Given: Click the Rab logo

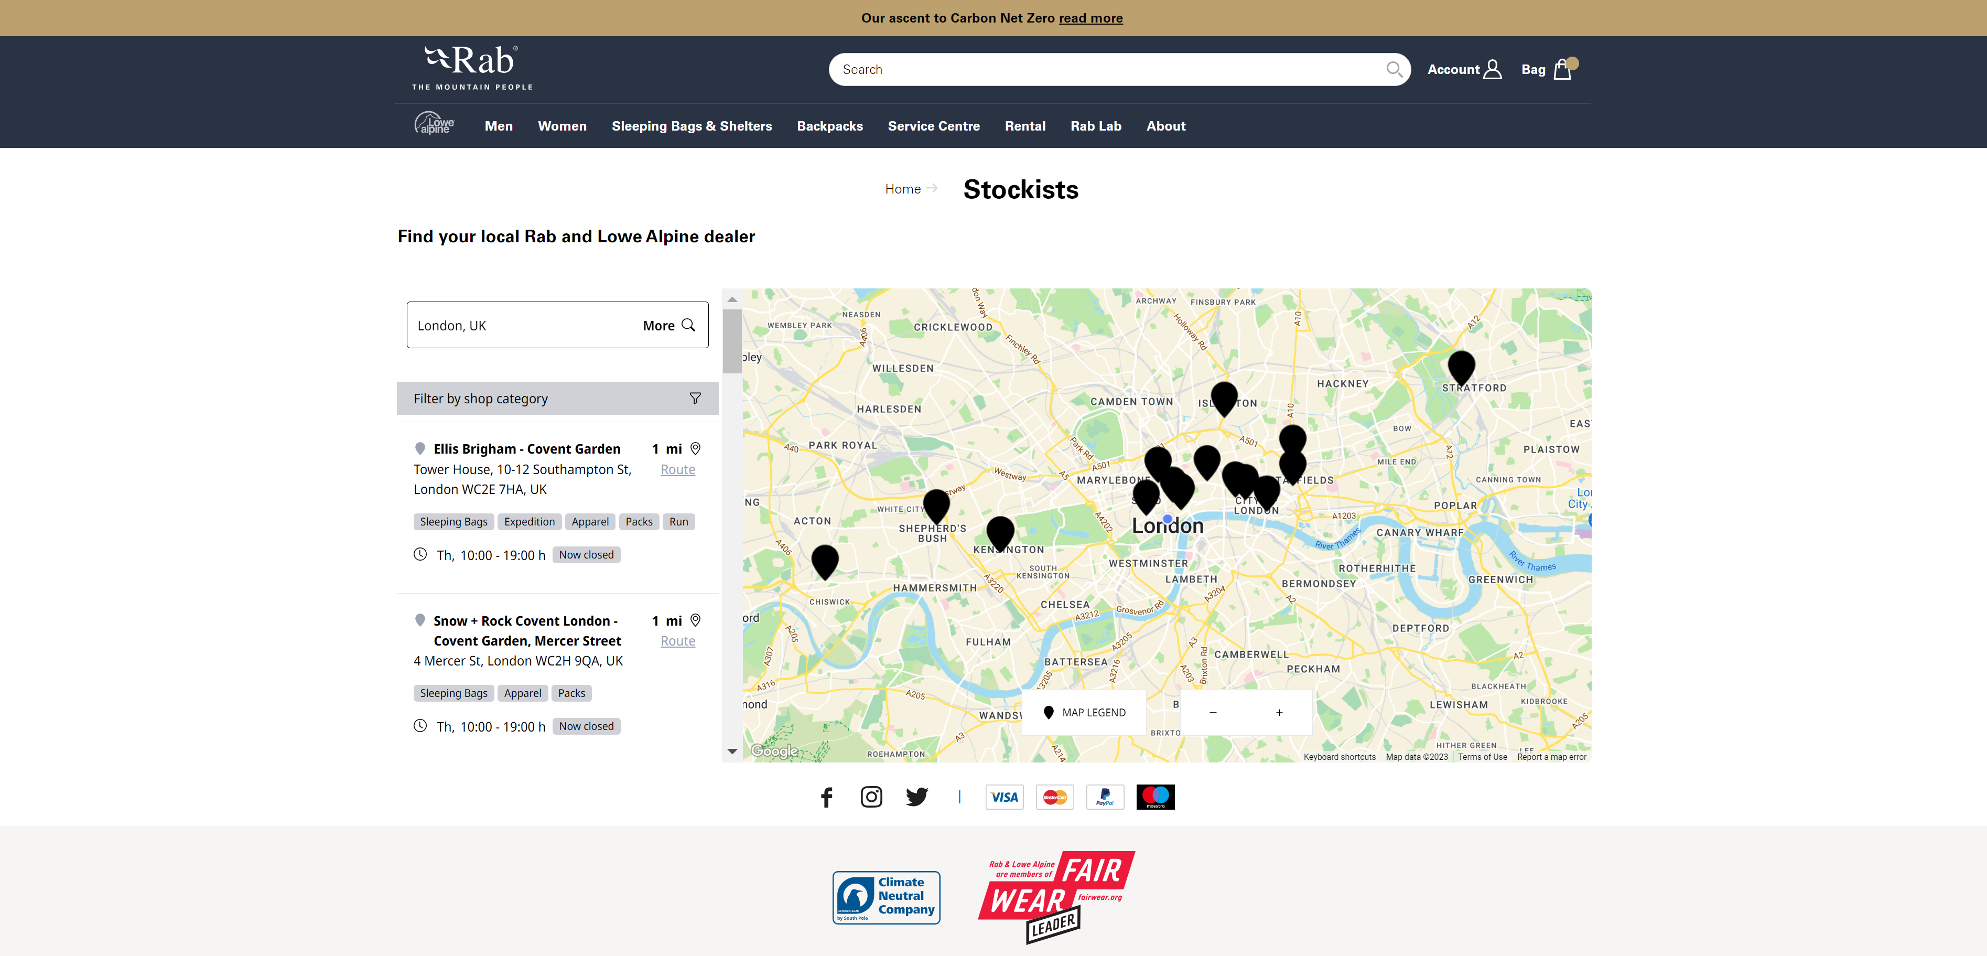Looking at the screenshot, I should click(x=472, y=68).
